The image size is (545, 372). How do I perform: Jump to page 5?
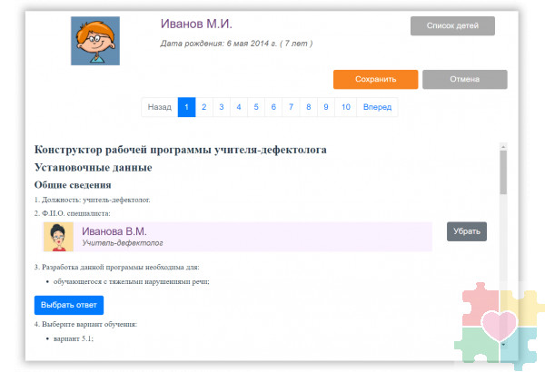pyautogui.click(x=255, y=107)
